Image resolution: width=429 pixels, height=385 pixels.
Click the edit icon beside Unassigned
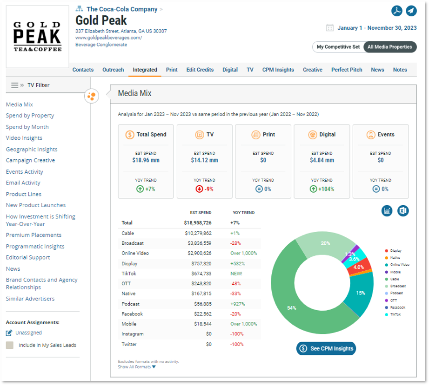pos(9,333)
